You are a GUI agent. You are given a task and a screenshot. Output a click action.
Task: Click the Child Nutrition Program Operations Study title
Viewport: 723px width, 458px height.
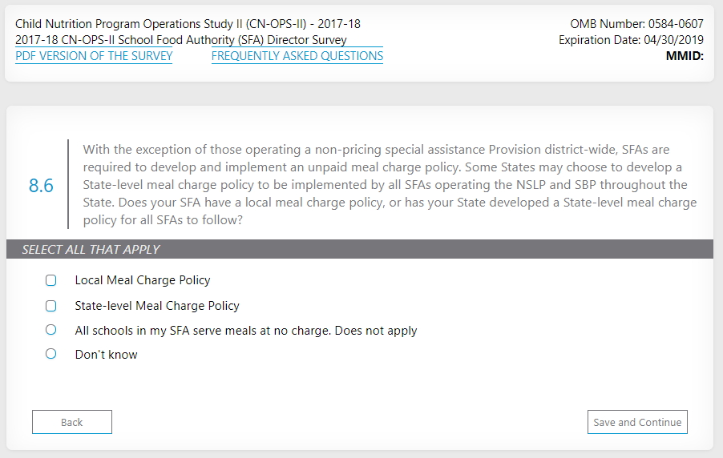pos(188,24)
